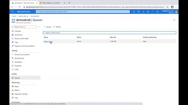Click the Microsoft Azure logo text
Screen dimensions: 188x105
click(x=24, y=12)
